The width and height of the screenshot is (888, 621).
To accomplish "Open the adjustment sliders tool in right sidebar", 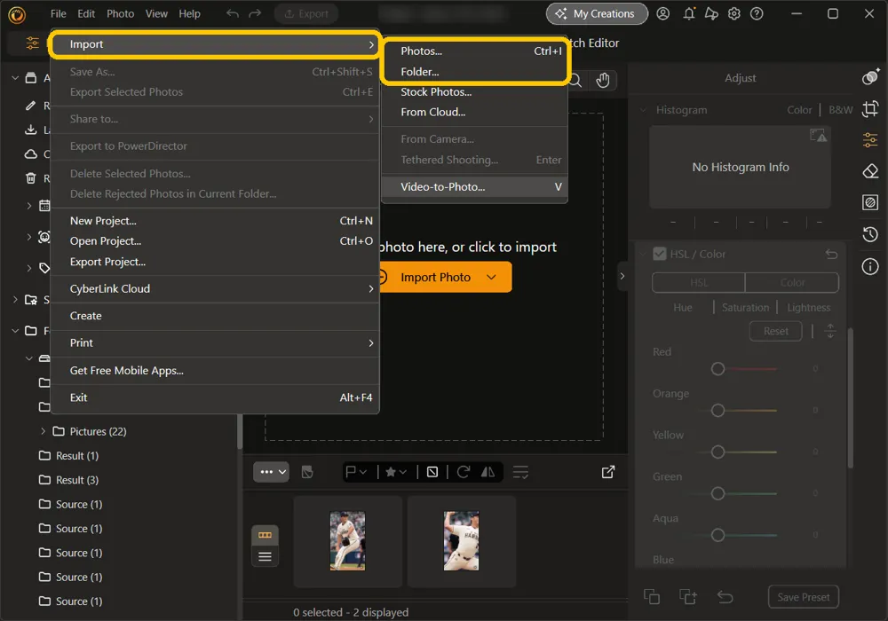I will click(870, 139).
